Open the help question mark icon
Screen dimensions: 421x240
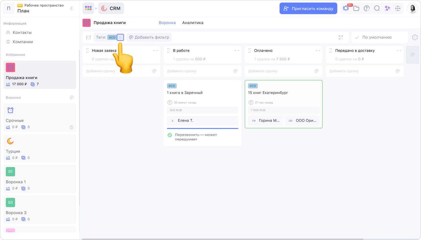pos(367,8)
